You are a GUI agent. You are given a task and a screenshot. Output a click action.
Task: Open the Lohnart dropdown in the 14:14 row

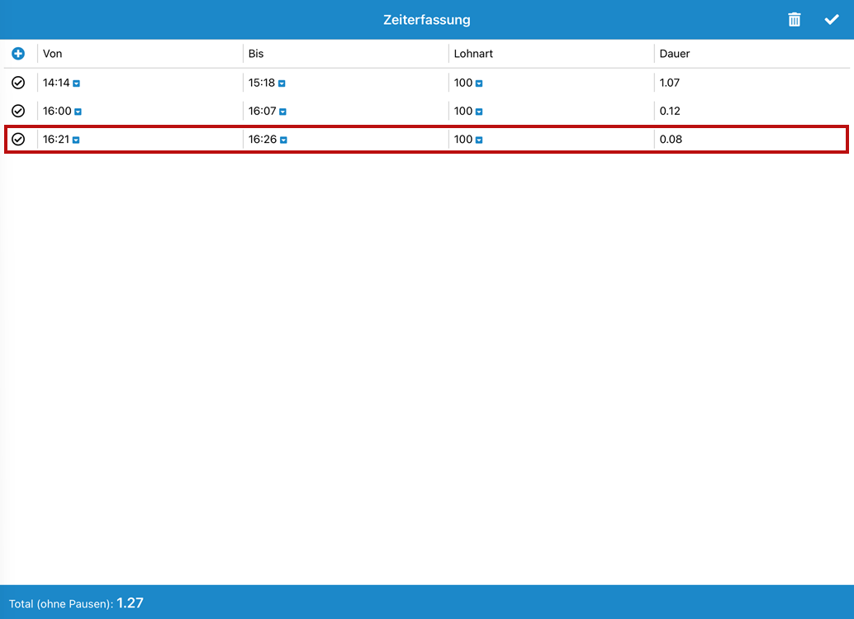[x=479, y=83]
